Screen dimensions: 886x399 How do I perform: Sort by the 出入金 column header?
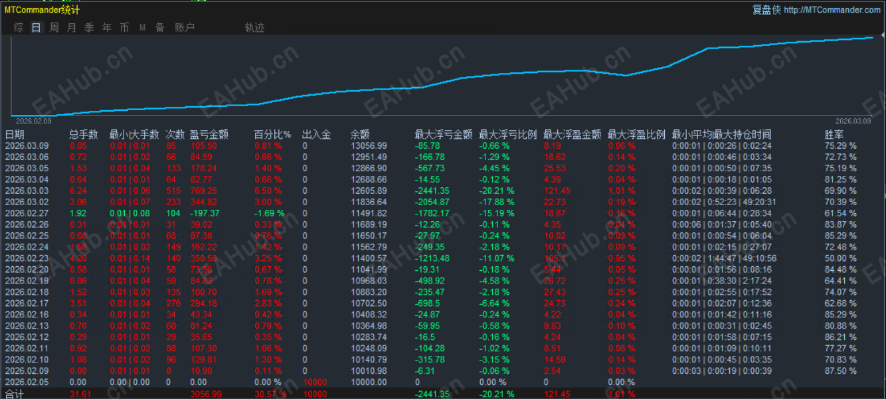(316, 134)
